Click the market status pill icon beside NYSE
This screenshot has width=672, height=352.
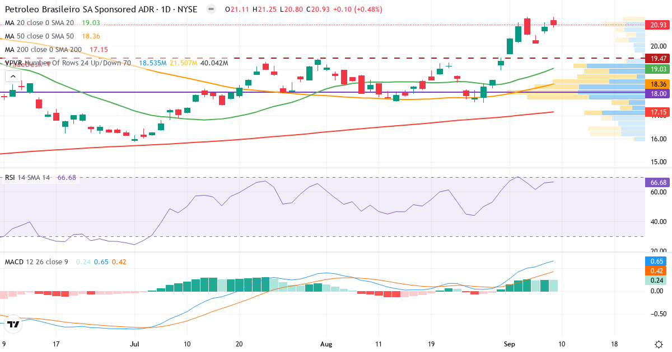pos(211,9)
